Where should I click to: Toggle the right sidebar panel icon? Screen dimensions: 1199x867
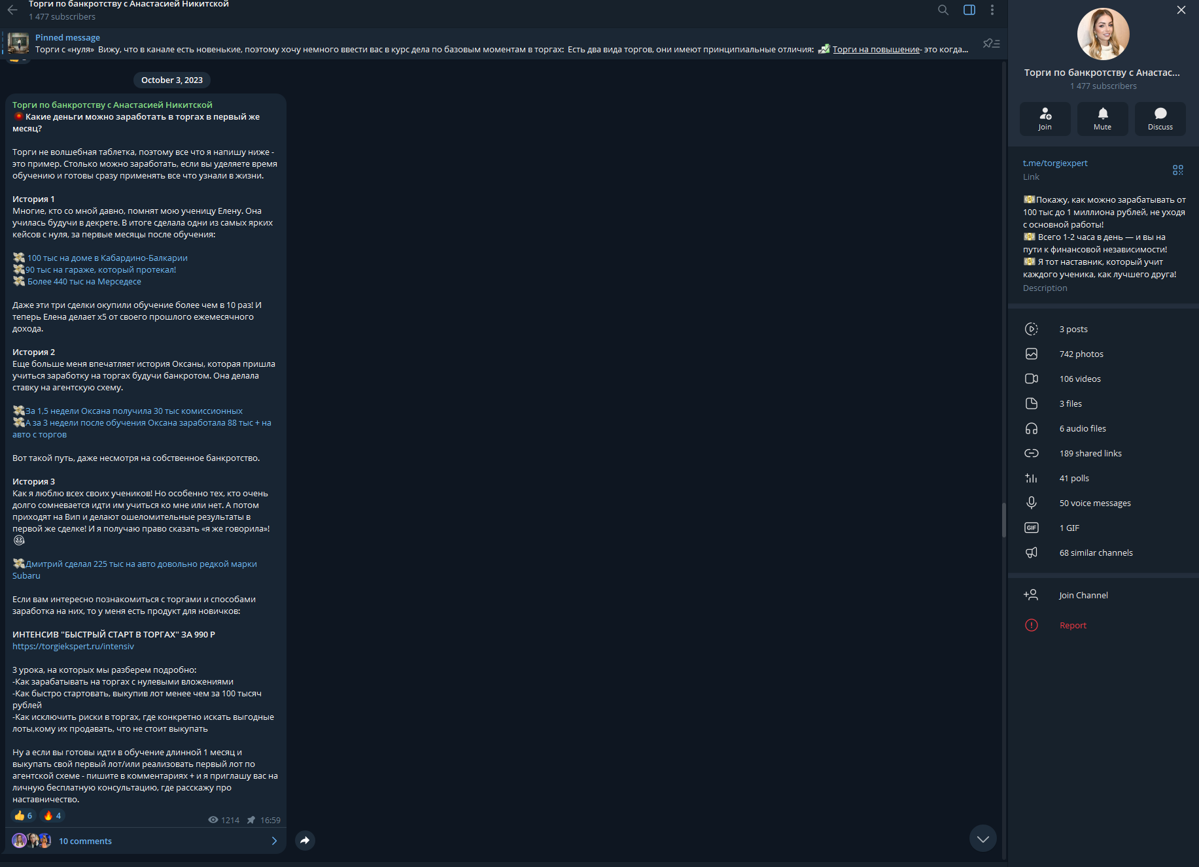[x=969, y=10]
